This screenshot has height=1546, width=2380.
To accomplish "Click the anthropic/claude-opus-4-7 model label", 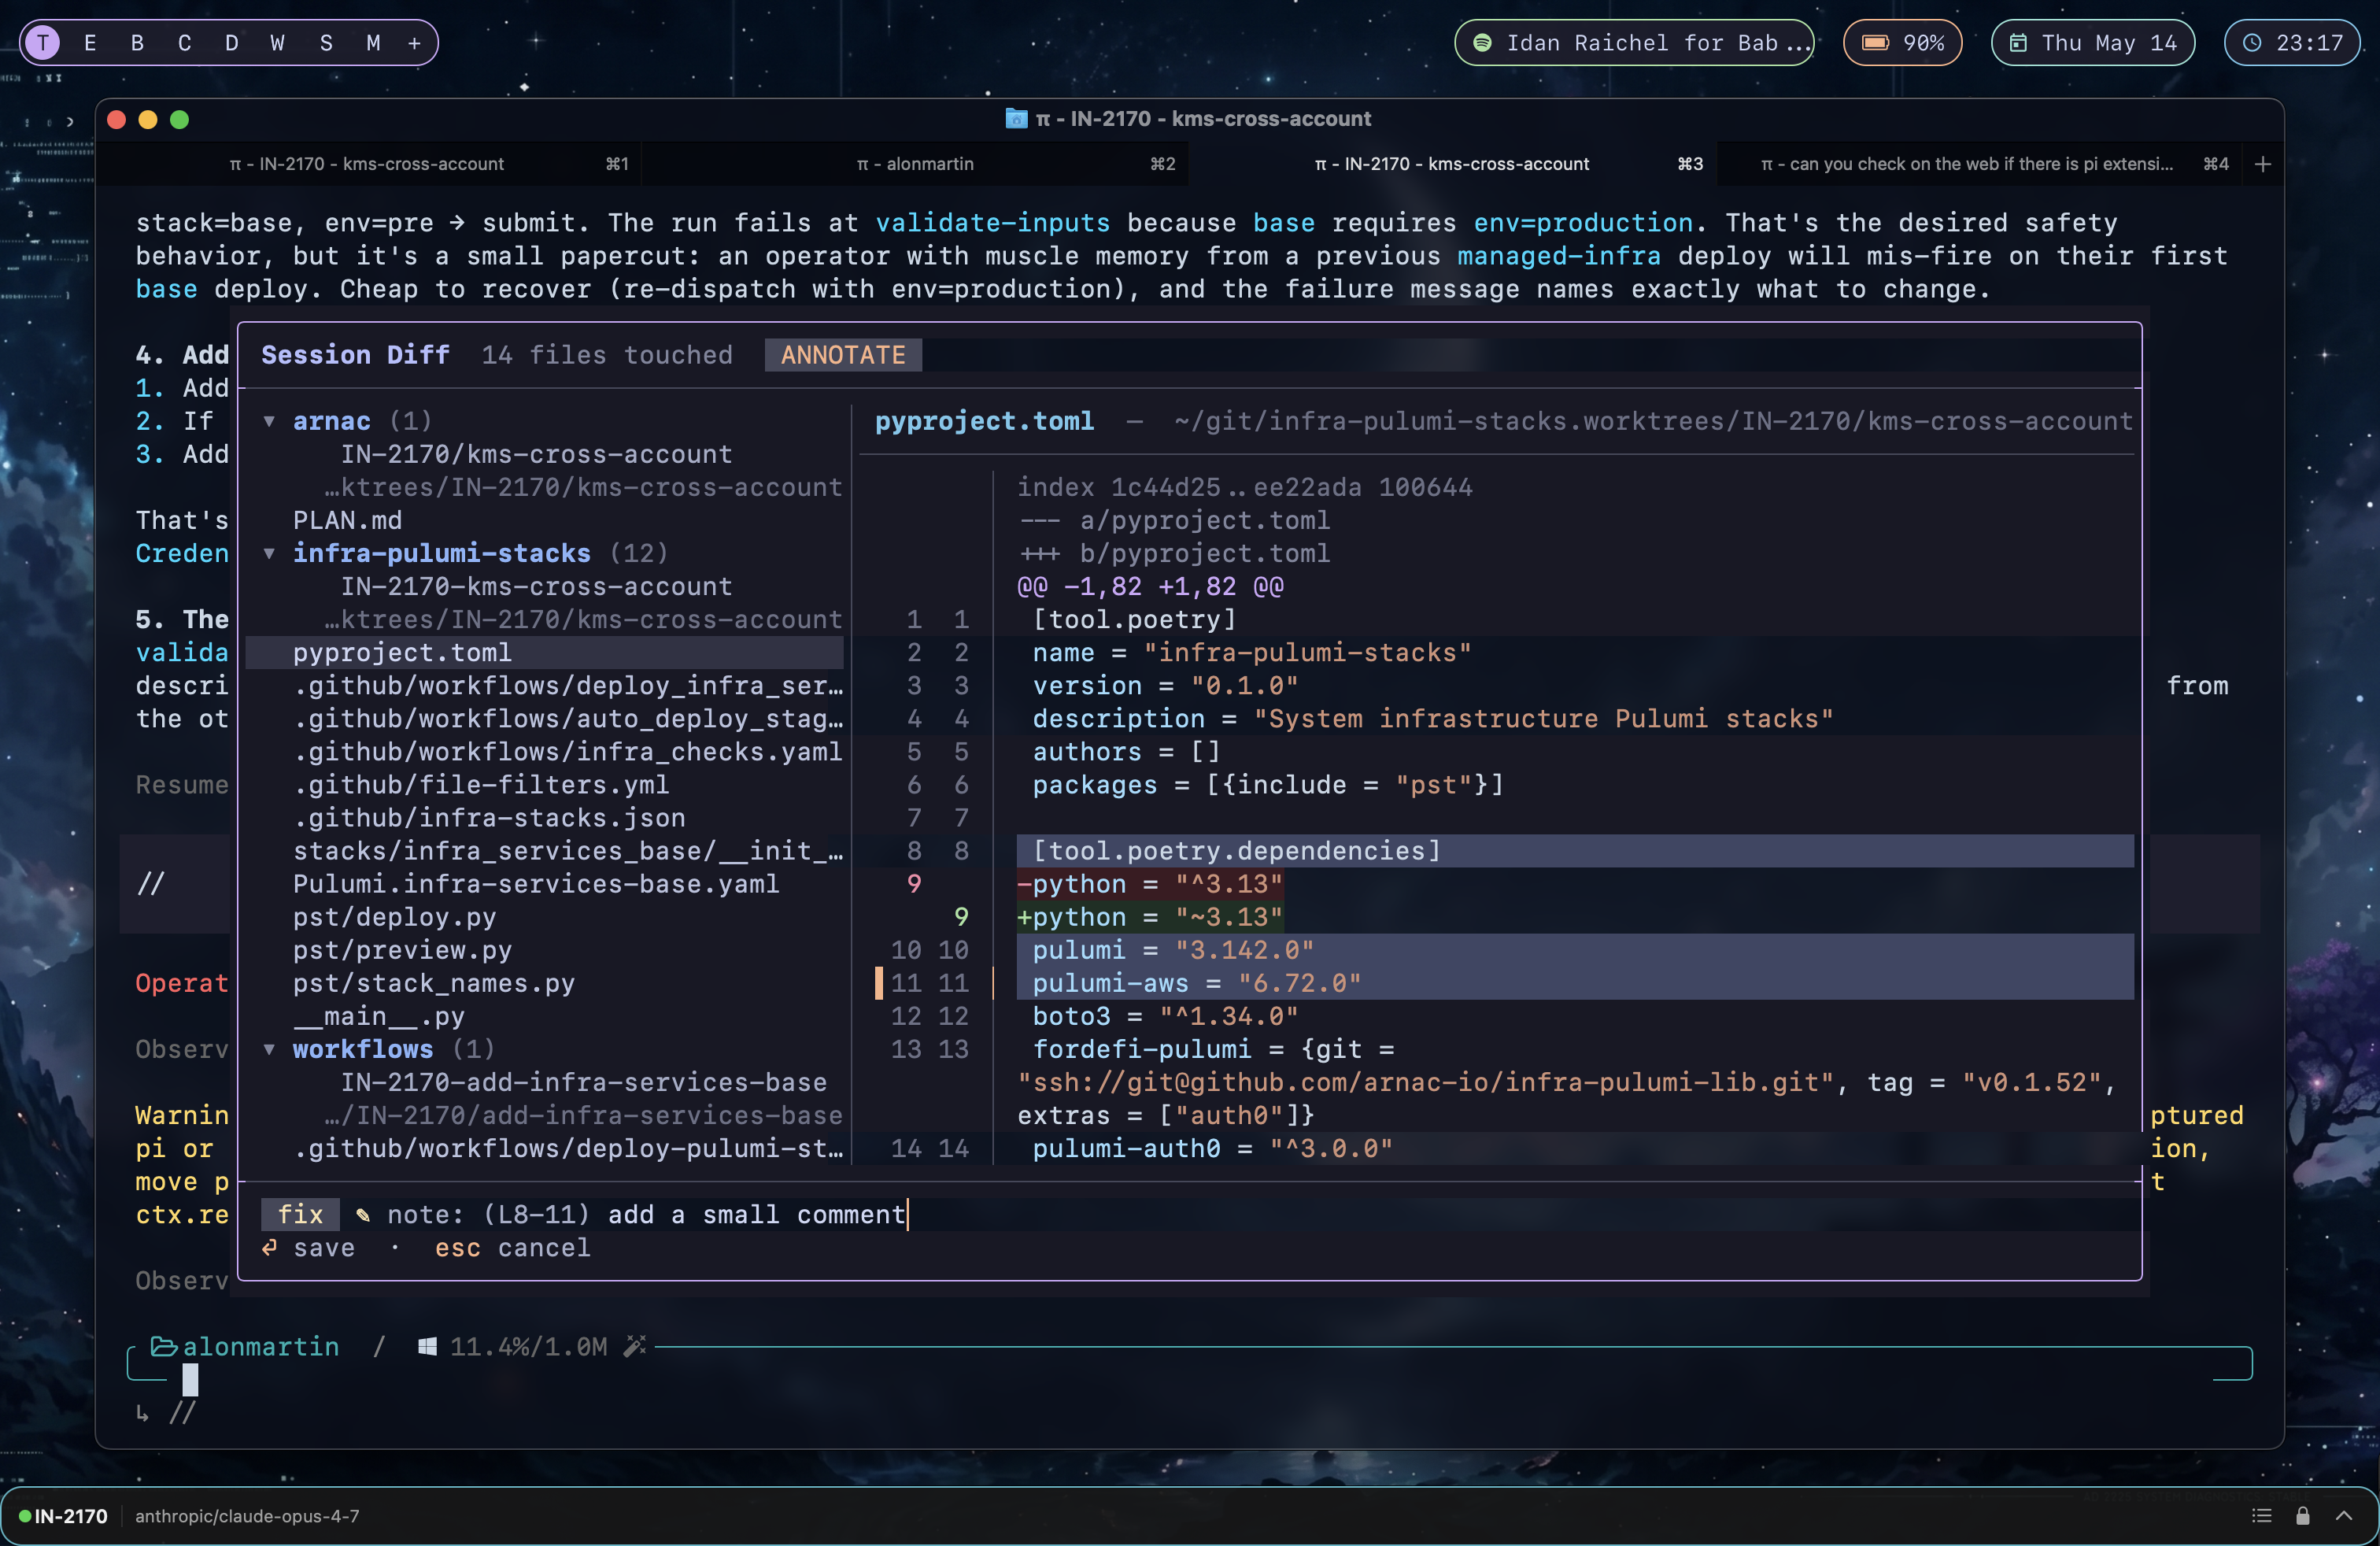I will point(247,1516).
